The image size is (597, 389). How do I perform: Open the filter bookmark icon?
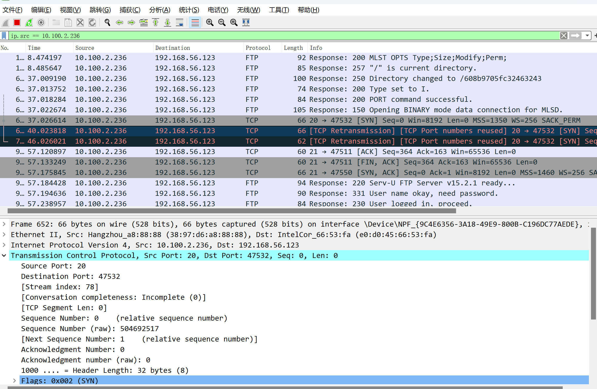click(4, 36)
